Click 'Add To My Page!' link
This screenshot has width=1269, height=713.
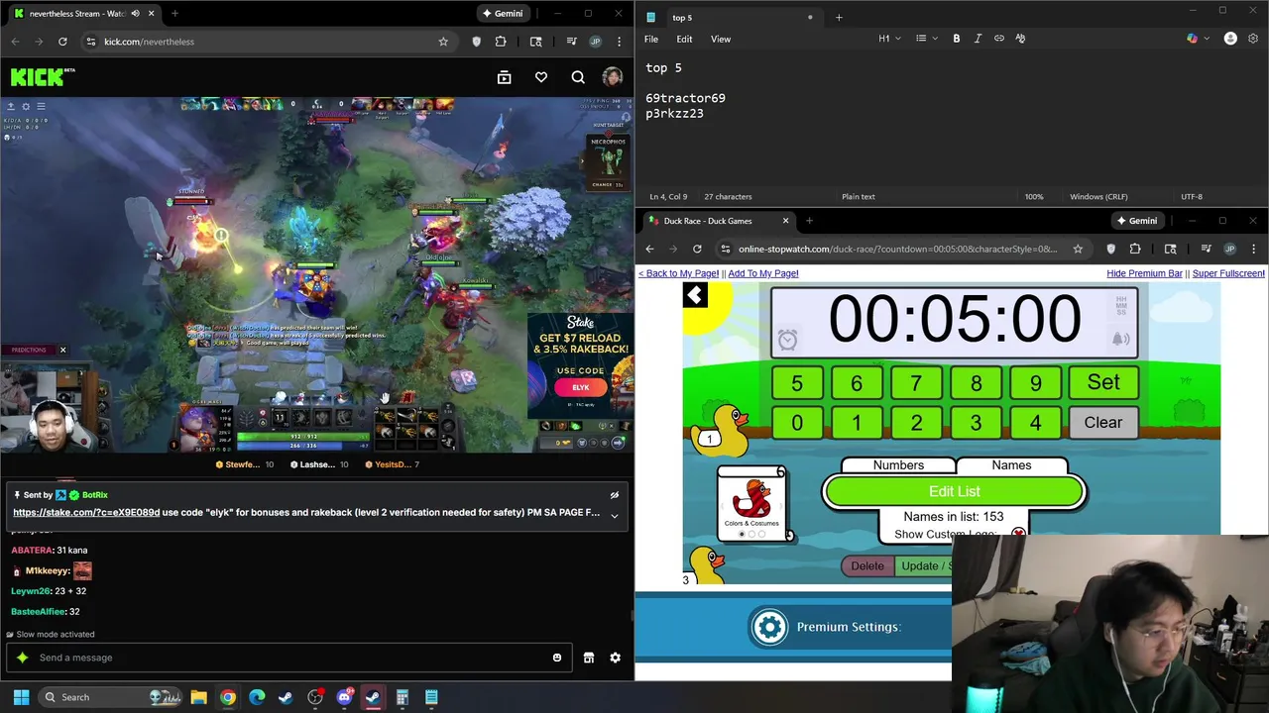pos(763,273)
